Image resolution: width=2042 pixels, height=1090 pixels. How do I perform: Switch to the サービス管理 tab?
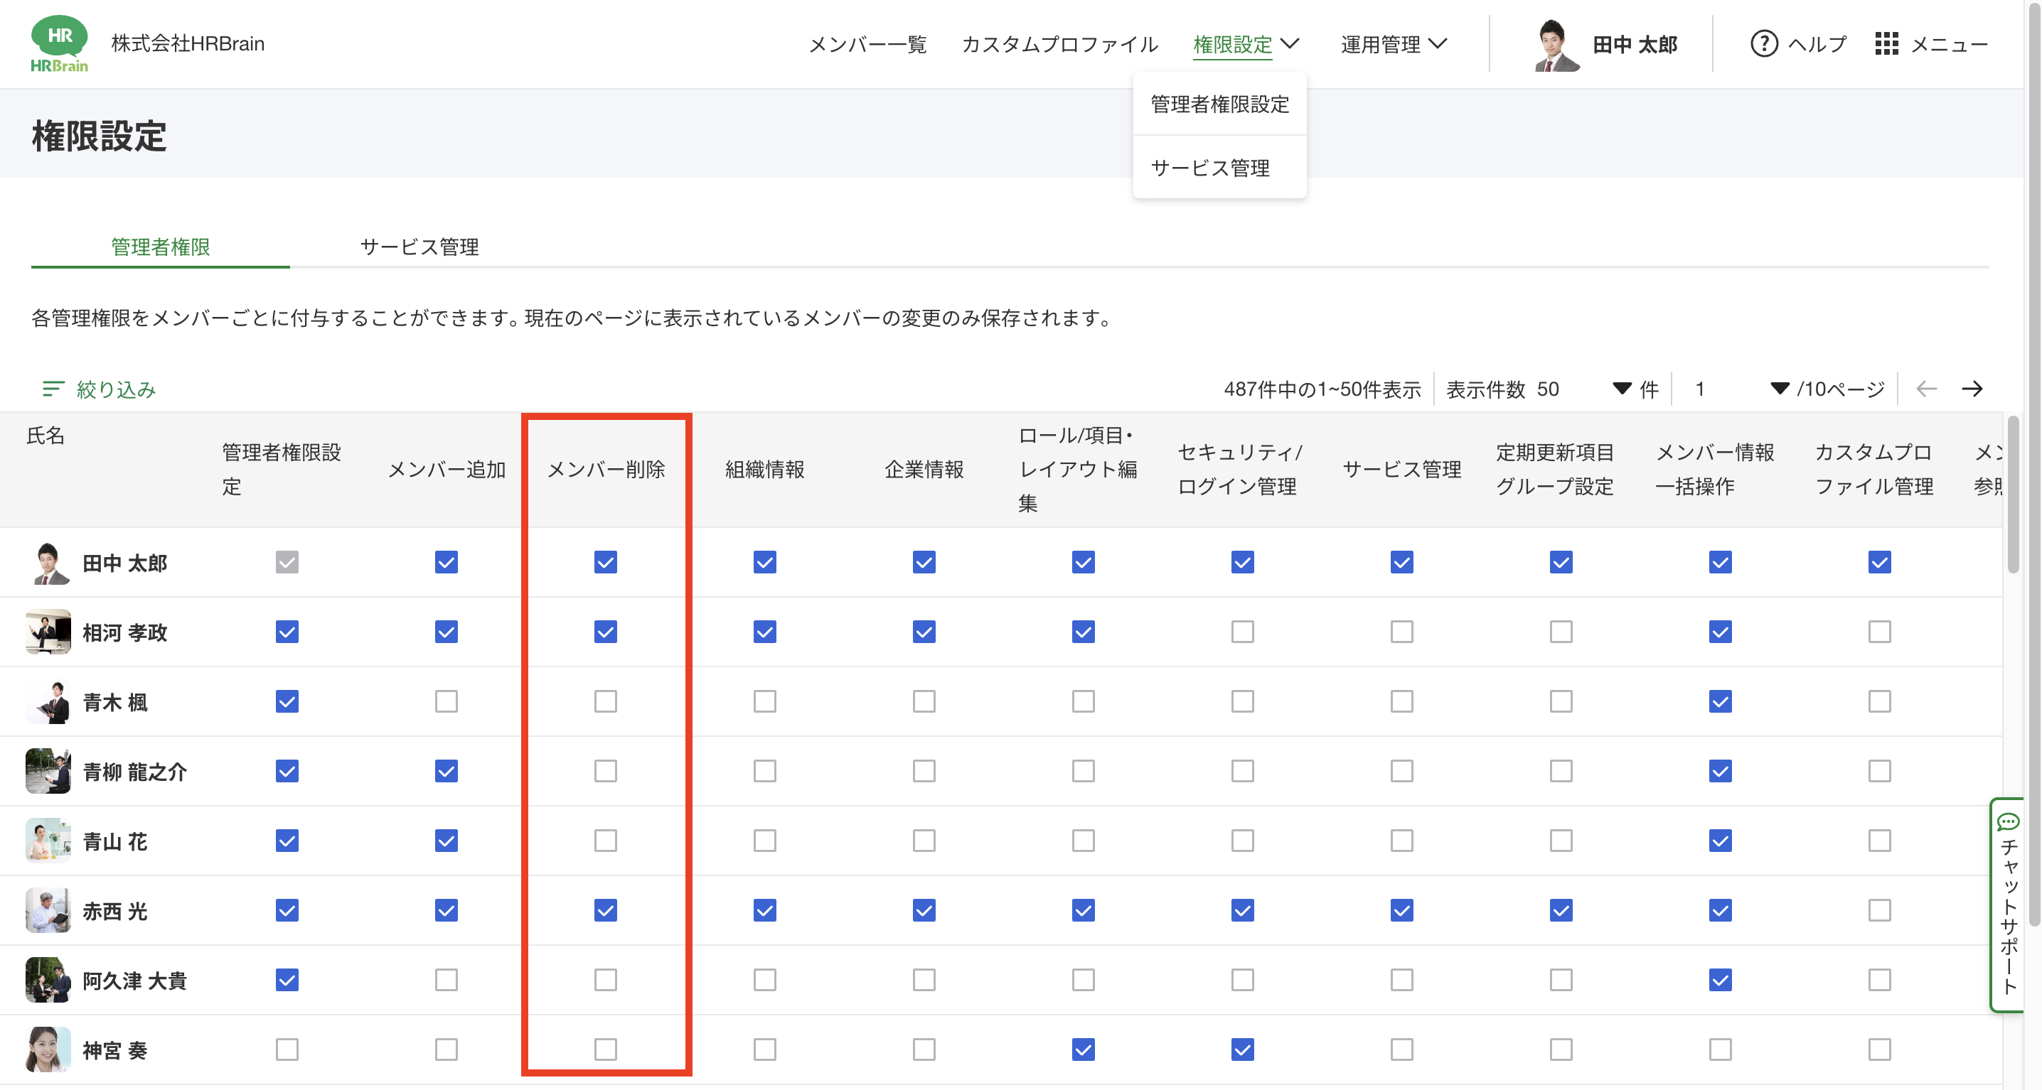click(419, 247)
